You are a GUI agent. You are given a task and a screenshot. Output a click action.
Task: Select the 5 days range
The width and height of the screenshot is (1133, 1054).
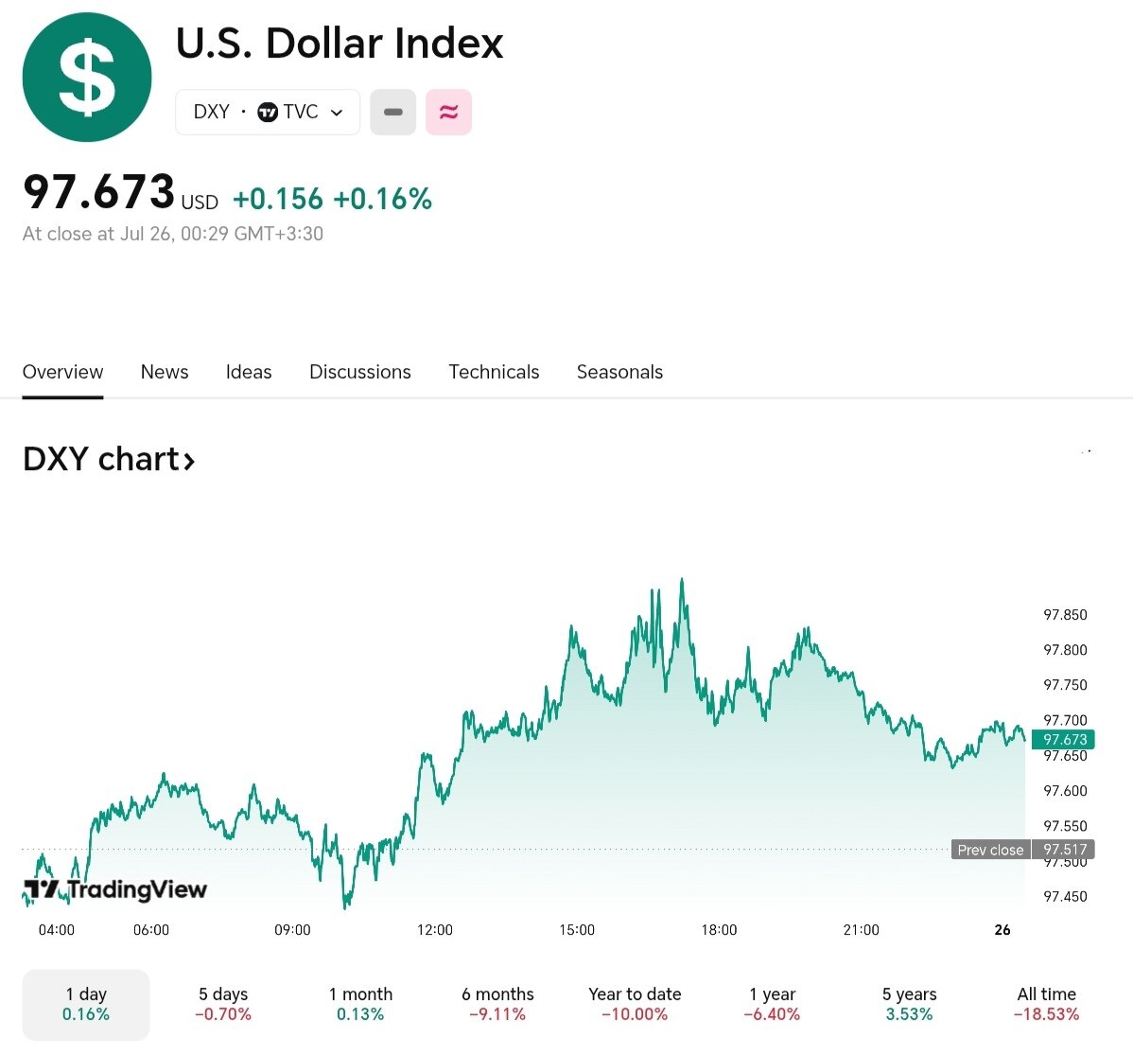pyautogui.click(x=224, y=1004)
